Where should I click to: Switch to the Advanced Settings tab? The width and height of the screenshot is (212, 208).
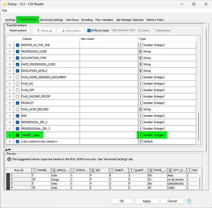tap(51, 20)
